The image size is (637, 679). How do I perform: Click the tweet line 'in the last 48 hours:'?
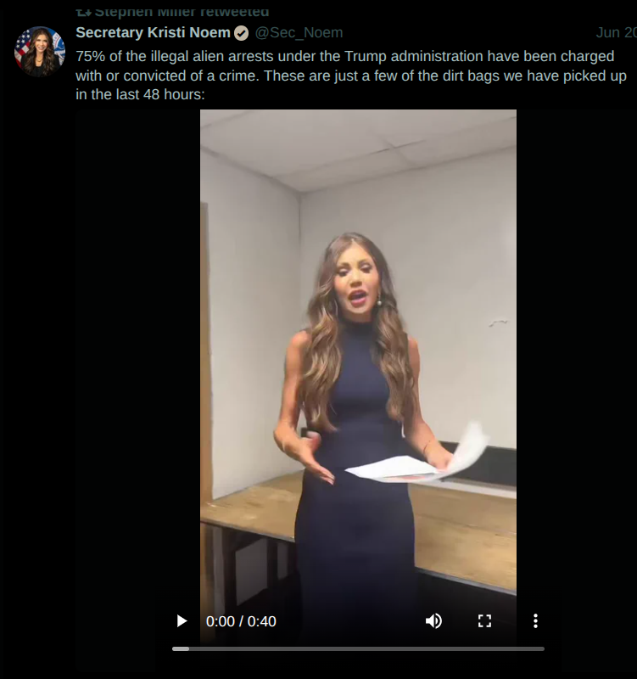[140, 94]
